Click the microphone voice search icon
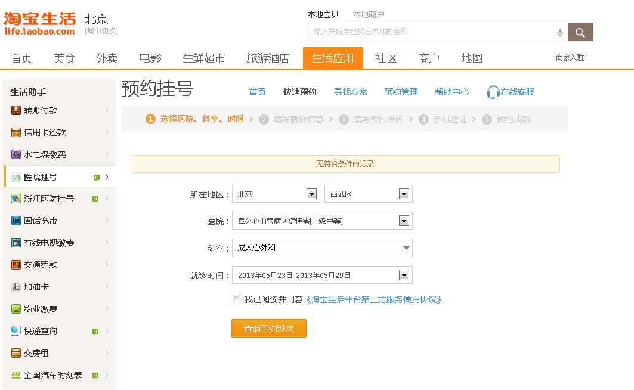This screenshot has height=390, width=634. click(x=559, y=32)
